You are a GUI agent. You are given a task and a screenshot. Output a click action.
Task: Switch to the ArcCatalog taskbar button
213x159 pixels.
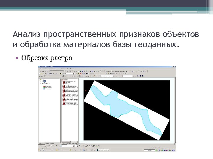pyautogui.click(x=75, y=150)
